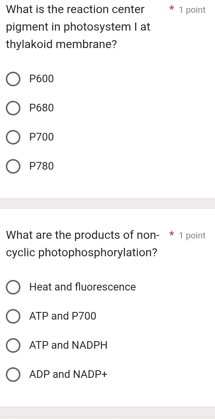
Task: Click the ATP and NADPH text label
Action: click(x=68, y=345)
